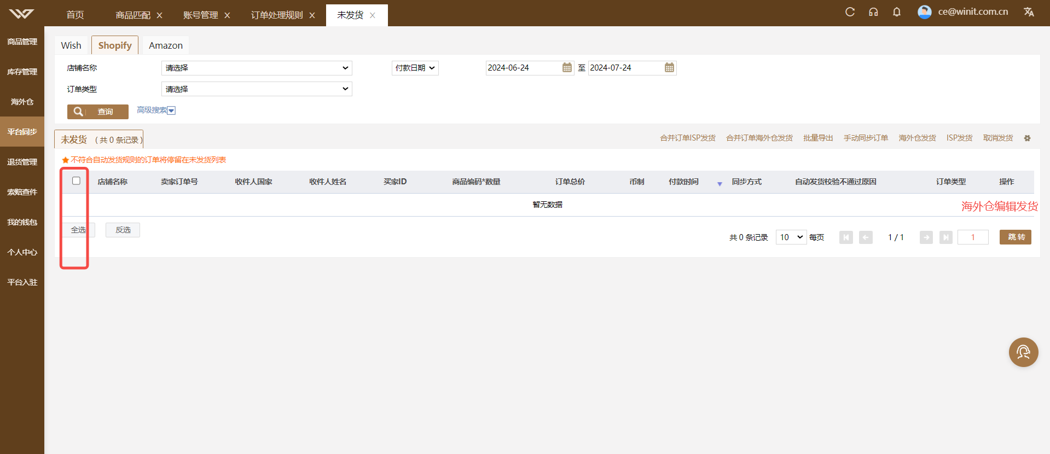
Task: Click the 查询 search button
Action: (98, 112)
